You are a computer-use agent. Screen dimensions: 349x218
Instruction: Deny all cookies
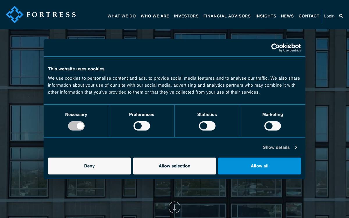[89, 166]
